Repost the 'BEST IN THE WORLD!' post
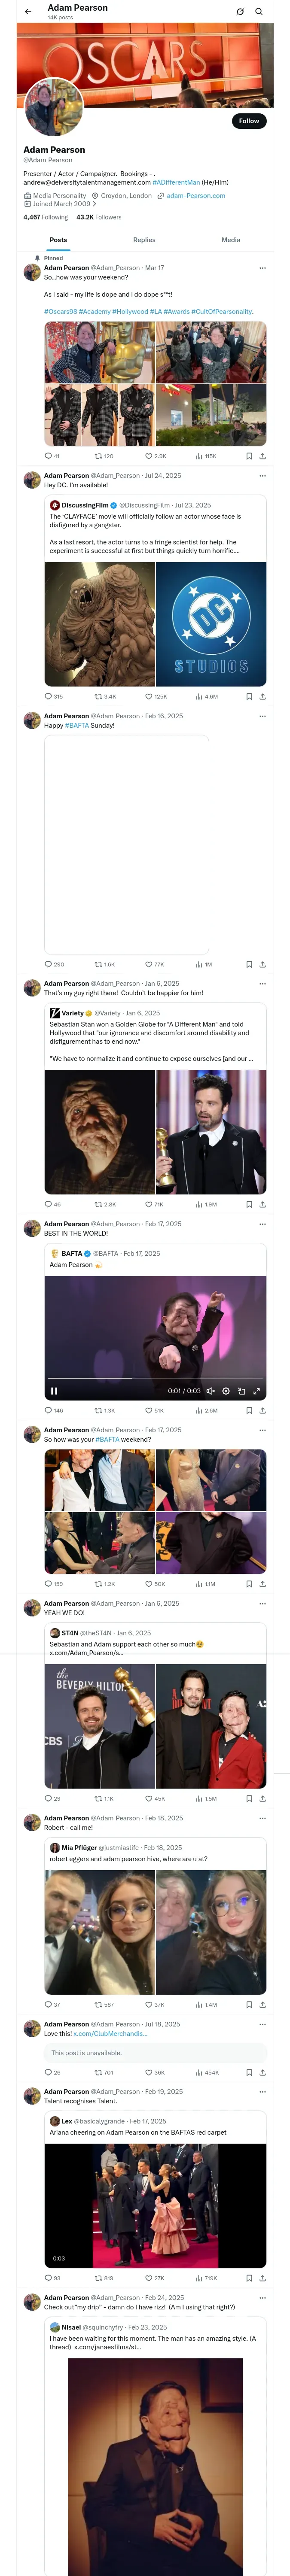 99,1410
